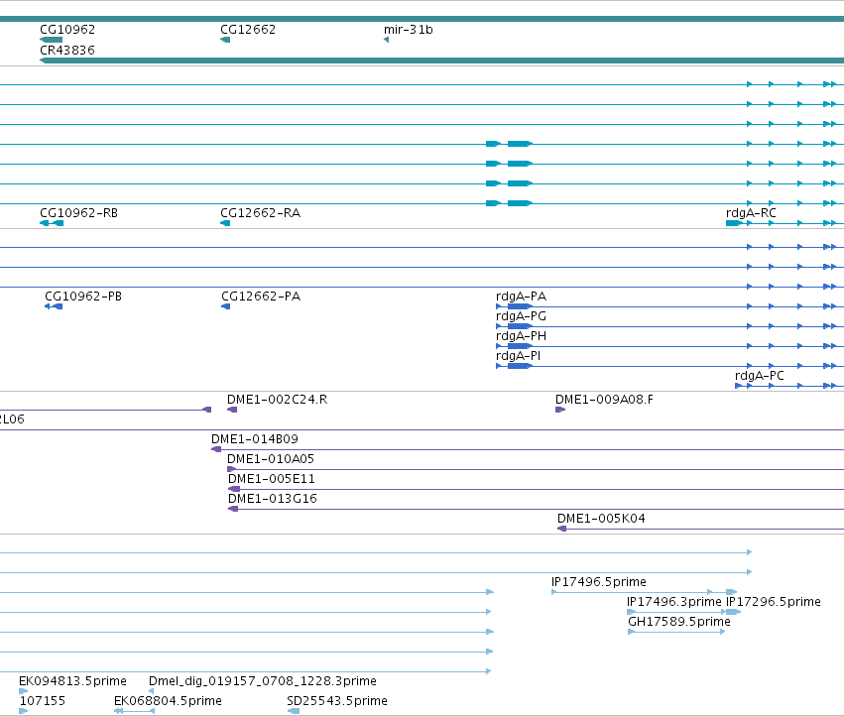The height and width of the screenshot is (716, 844).
Task: Select the mir-31b gene label
Action: [x=408, y=30]
